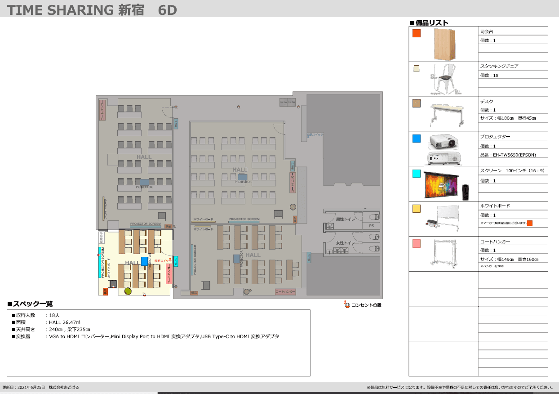
Task: Click the whiteboard product image
Action: tap(444, 219)
